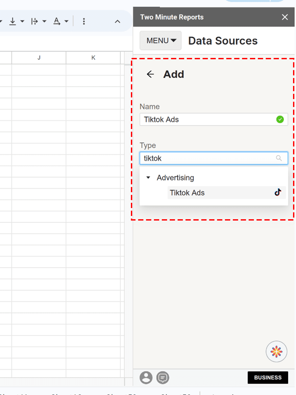Click the TikTok logo icon in the results
Screen dimensions: 296x395
tap(278, 192)
